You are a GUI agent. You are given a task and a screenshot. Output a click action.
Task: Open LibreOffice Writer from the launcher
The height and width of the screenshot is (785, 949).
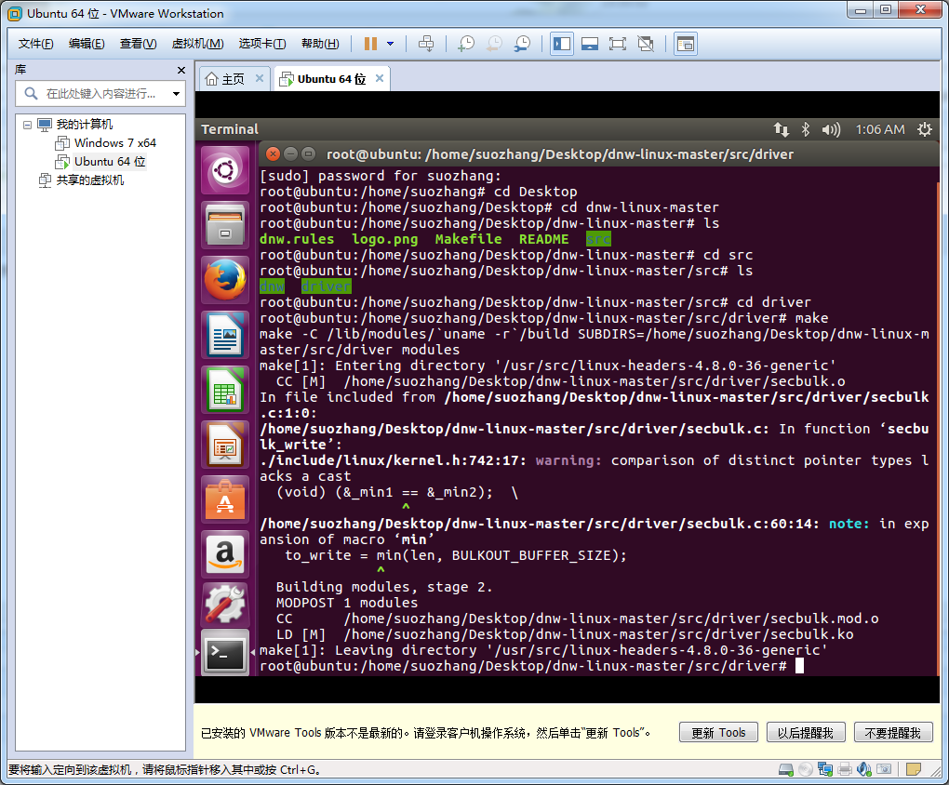[x=225, y=335]
